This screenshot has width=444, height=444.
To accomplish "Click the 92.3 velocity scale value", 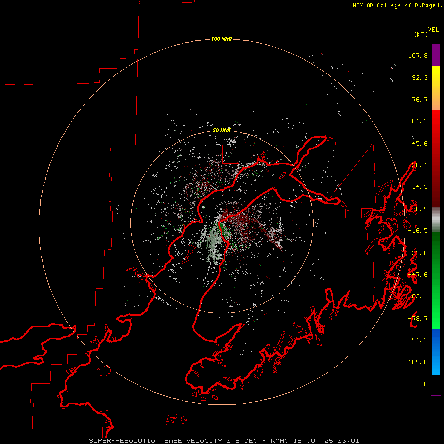I will [x=420, y=77].
